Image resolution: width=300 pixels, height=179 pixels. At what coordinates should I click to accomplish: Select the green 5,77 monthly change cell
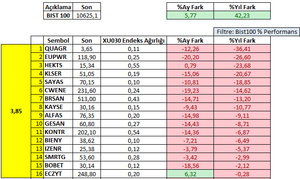(x=190, y=15)
